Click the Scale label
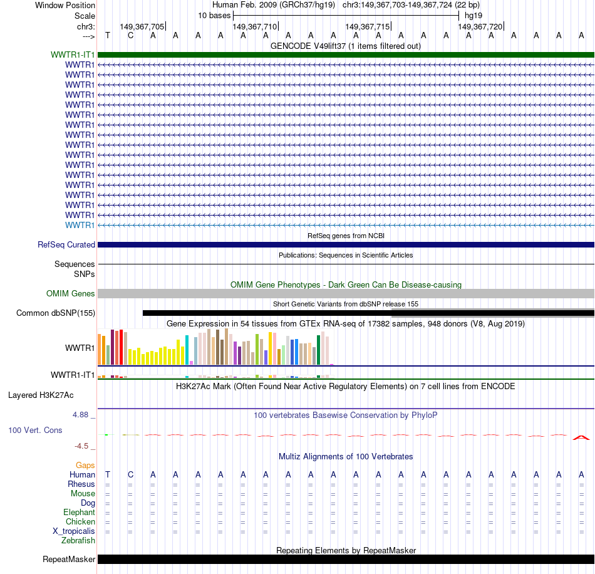 click(x=85, y=16)
